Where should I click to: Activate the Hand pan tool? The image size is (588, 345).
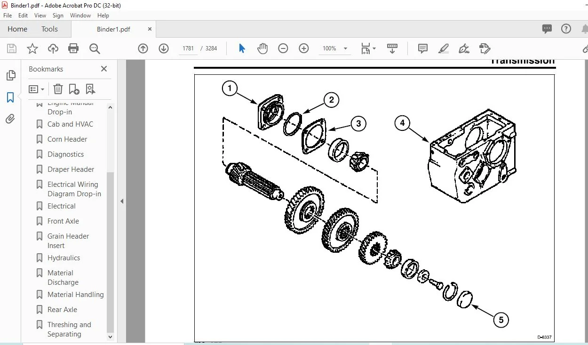click(x=262, y=48)
